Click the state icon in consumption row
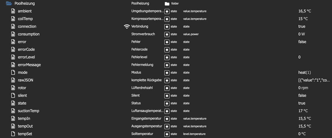Screen dimensions: 332x138 [x=167, y=34]
